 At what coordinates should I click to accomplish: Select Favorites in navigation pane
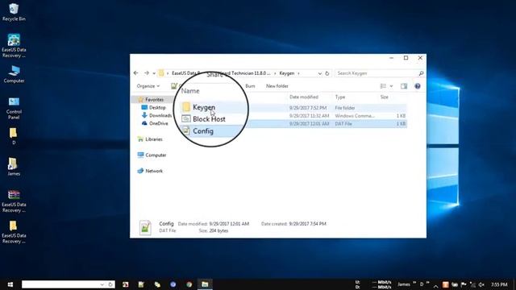pyautogui.click(x=154, y=100)
